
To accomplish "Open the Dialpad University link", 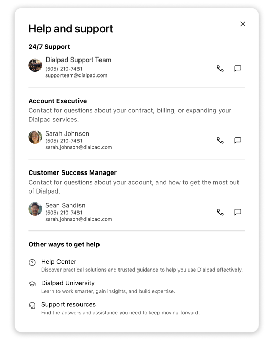I will point(68,283).
